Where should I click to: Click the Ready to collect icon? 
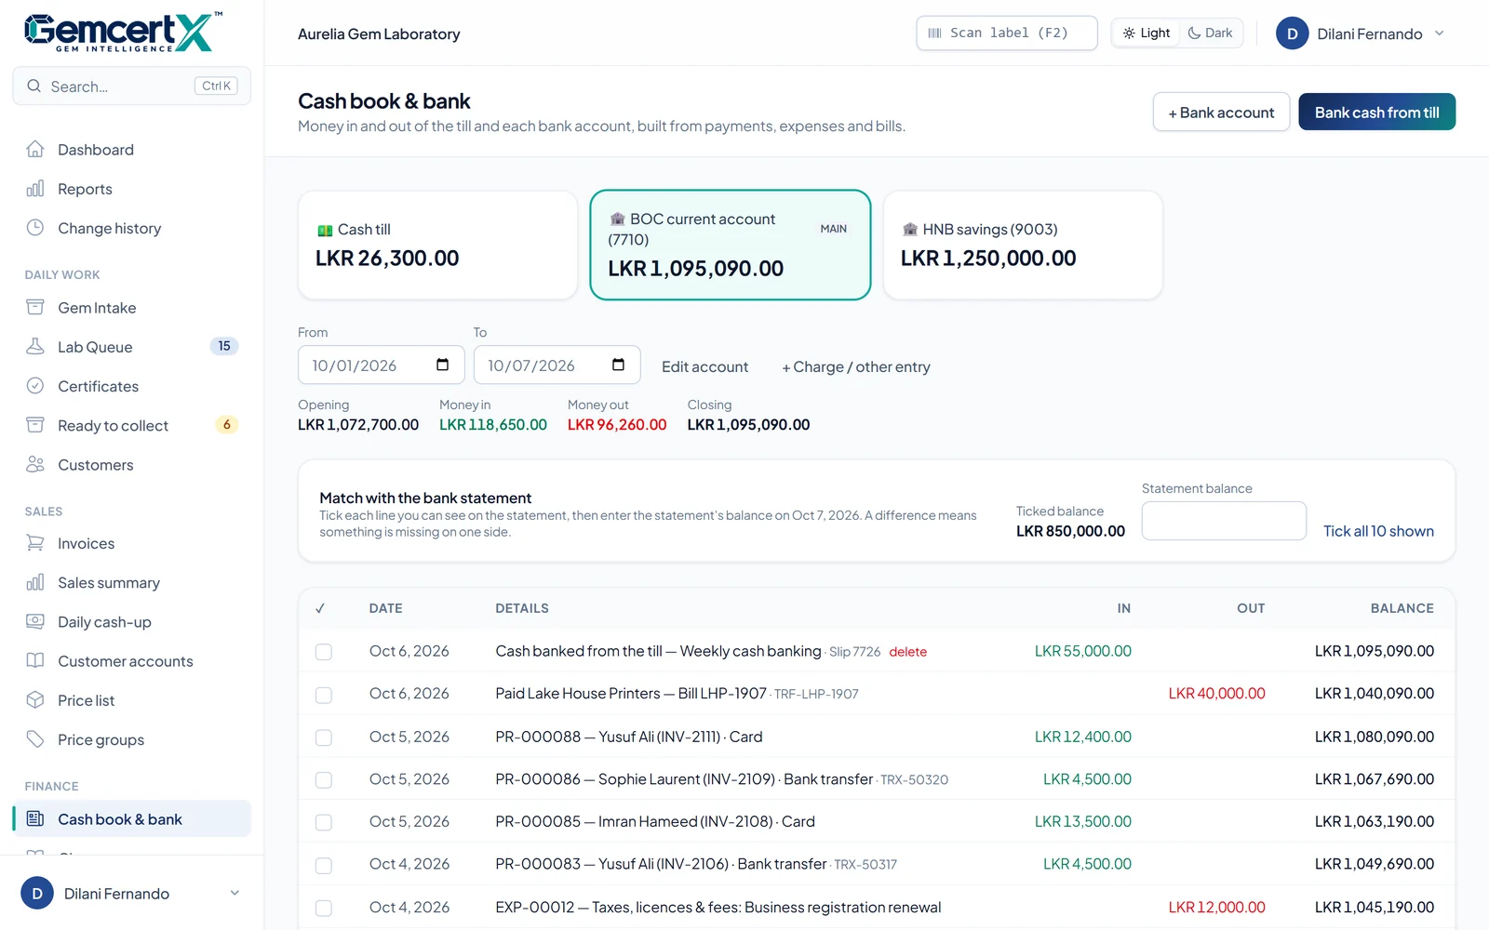tap(35, 425)
